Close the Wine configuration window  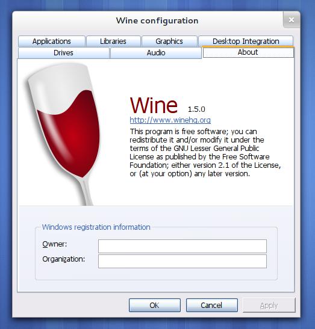click(x=292, y=20)
